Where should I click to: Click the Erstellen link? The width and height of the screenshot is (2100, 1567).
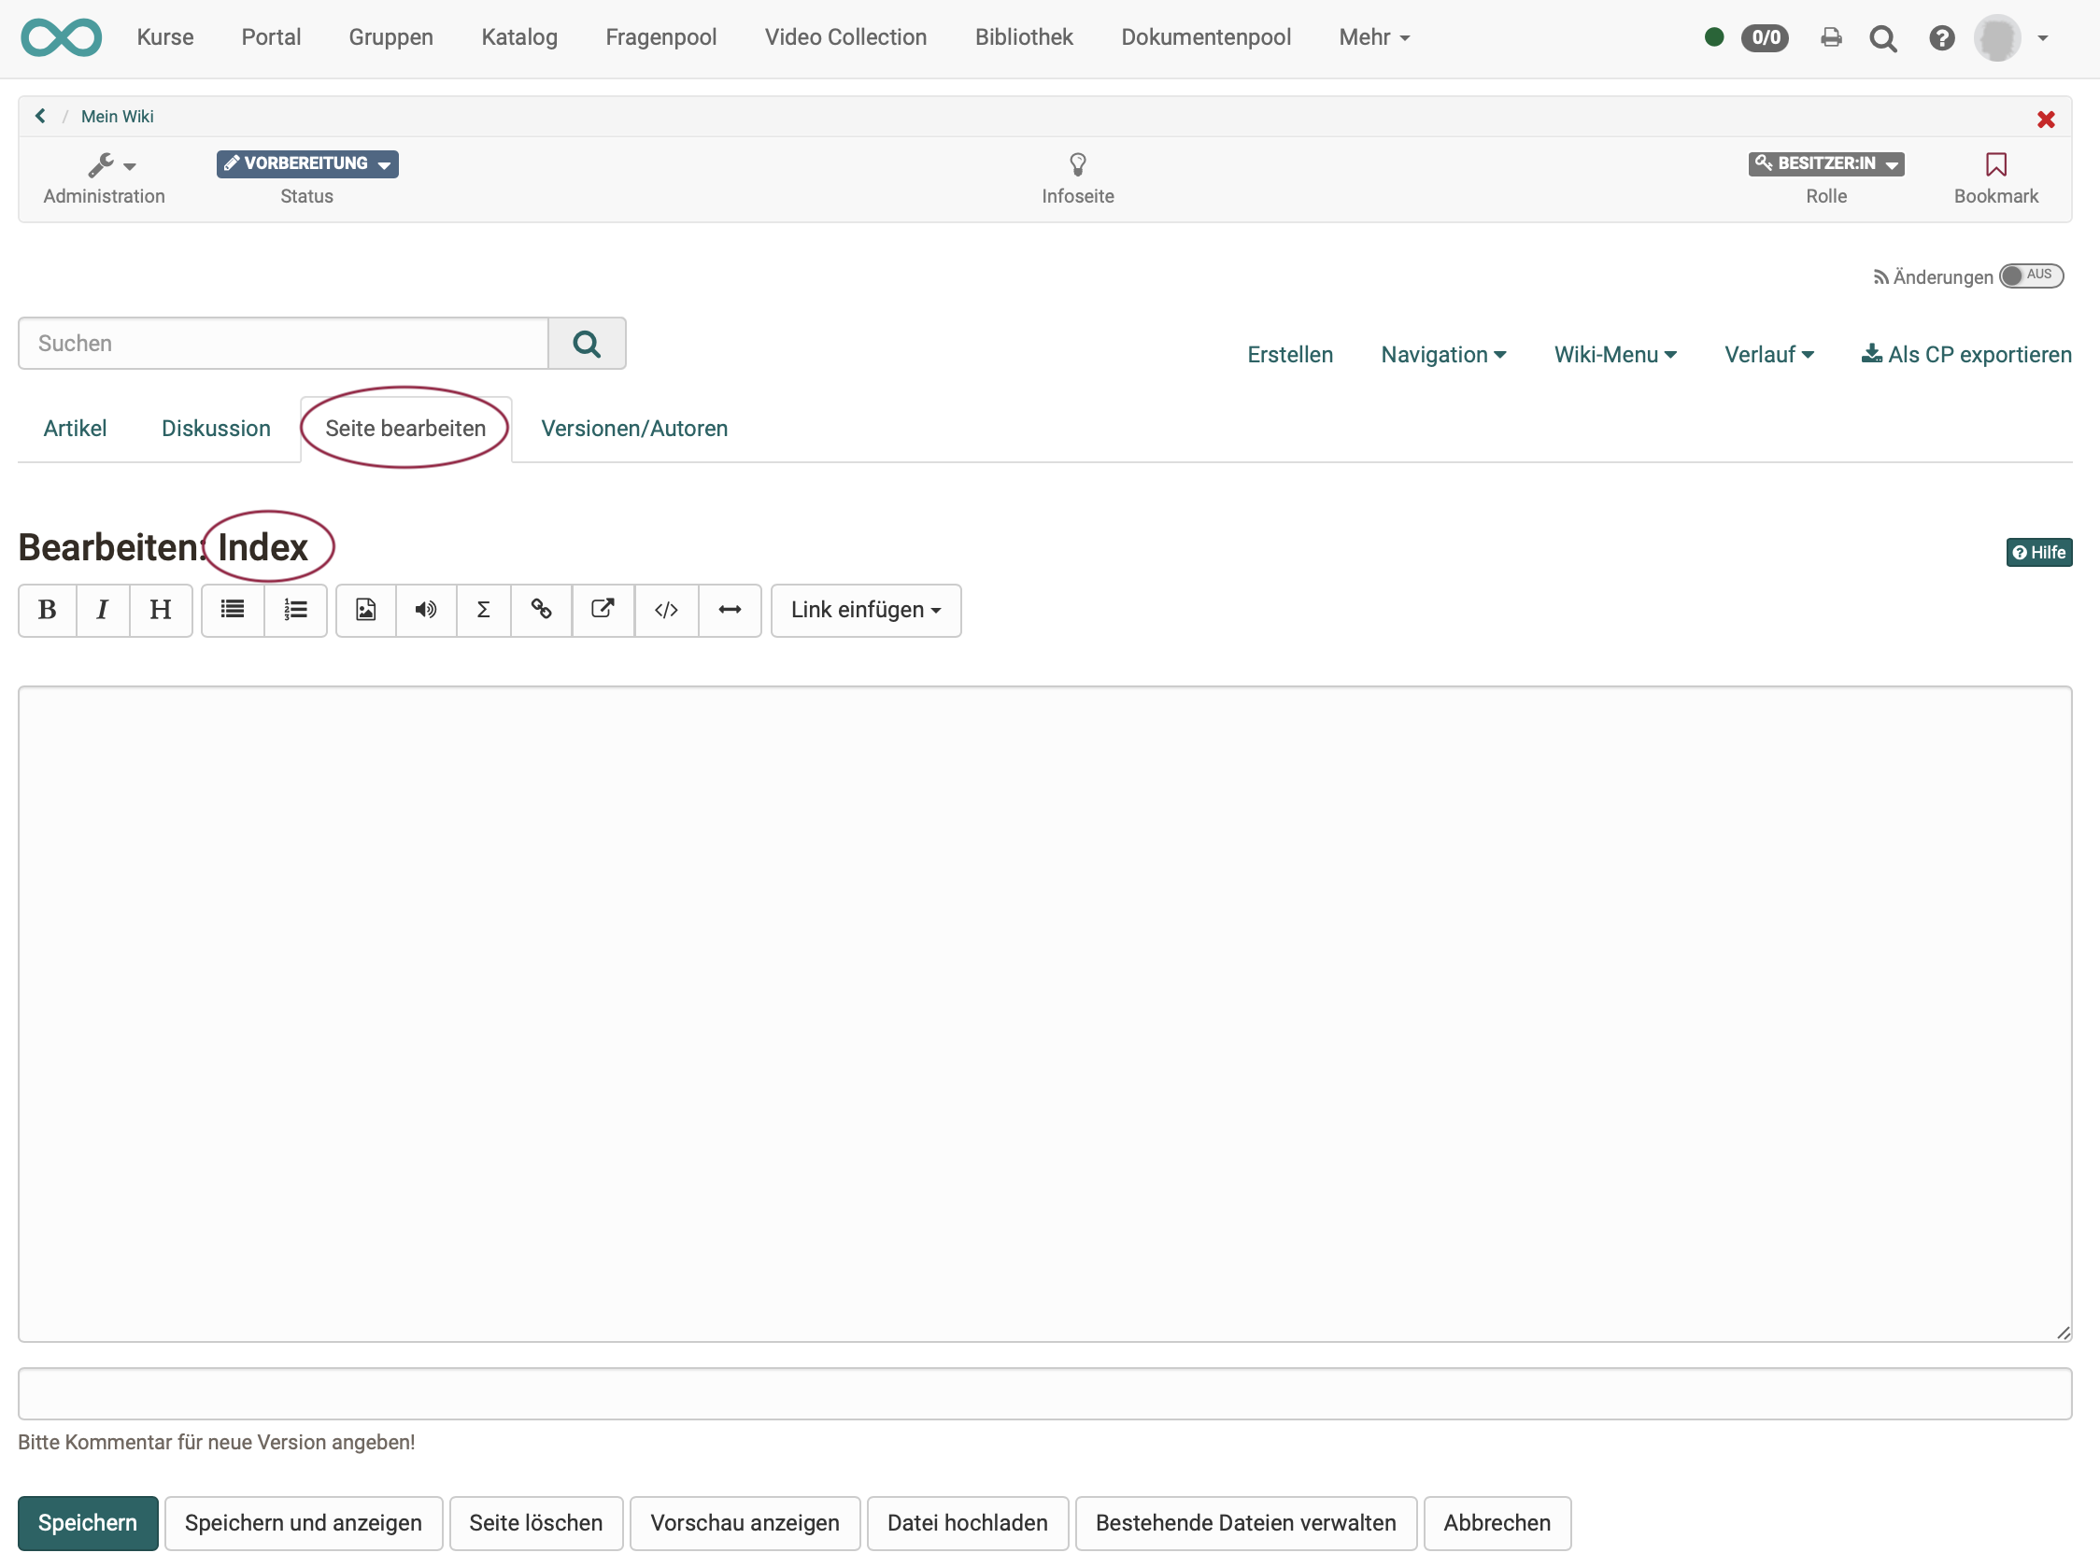click(x=1289, y=354)
